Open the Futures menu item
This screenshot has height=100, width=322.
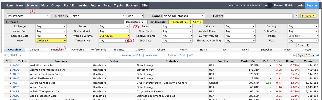tap(95, 5)
